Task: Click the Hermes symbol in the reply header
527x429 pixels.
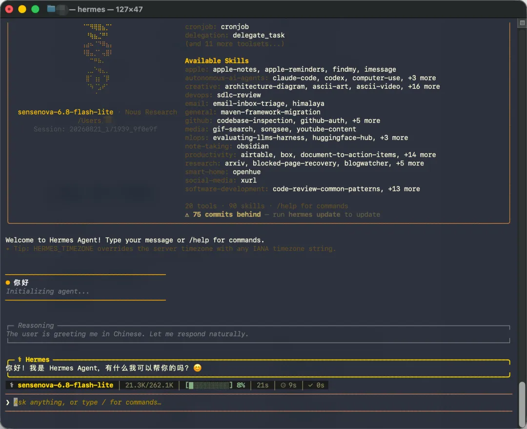Action: coord(20,359)
